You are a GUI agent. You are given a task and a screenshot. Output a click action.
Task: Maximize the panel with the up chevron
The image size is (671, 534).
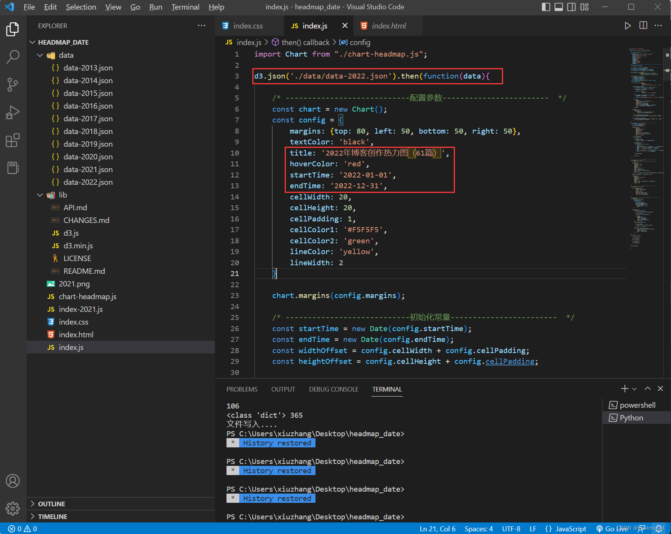[648, 389]
